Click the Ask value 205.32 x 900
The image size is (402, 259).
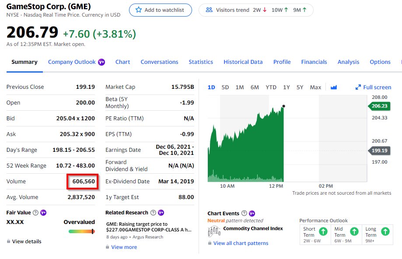(77, 134)
